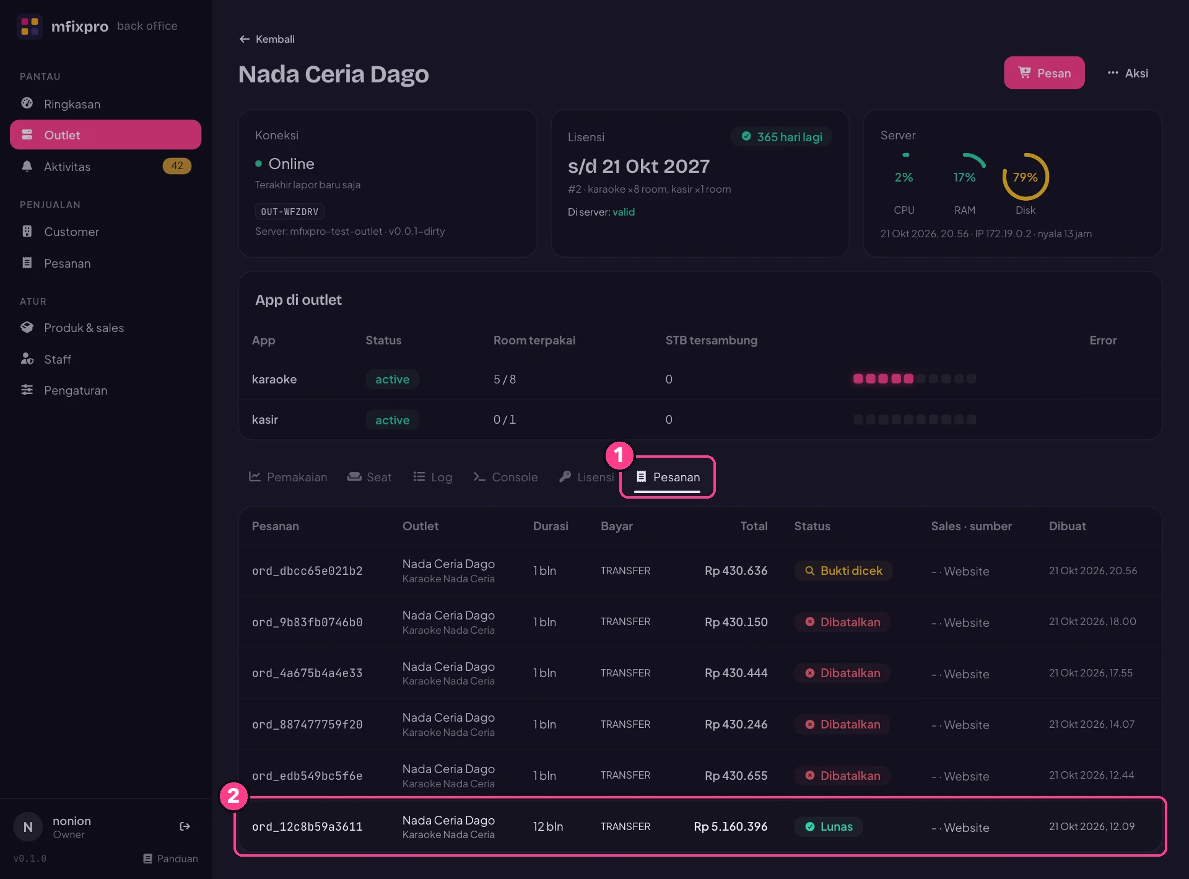The width and height of the screenshot is (1189, 879).
Task: Switch to the Log tab
Action: (x=433, y=477)
